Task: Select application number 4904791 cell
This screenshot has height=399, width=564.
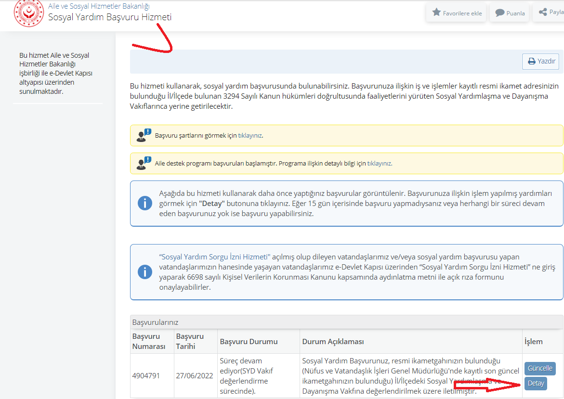Action: (146, 375)
